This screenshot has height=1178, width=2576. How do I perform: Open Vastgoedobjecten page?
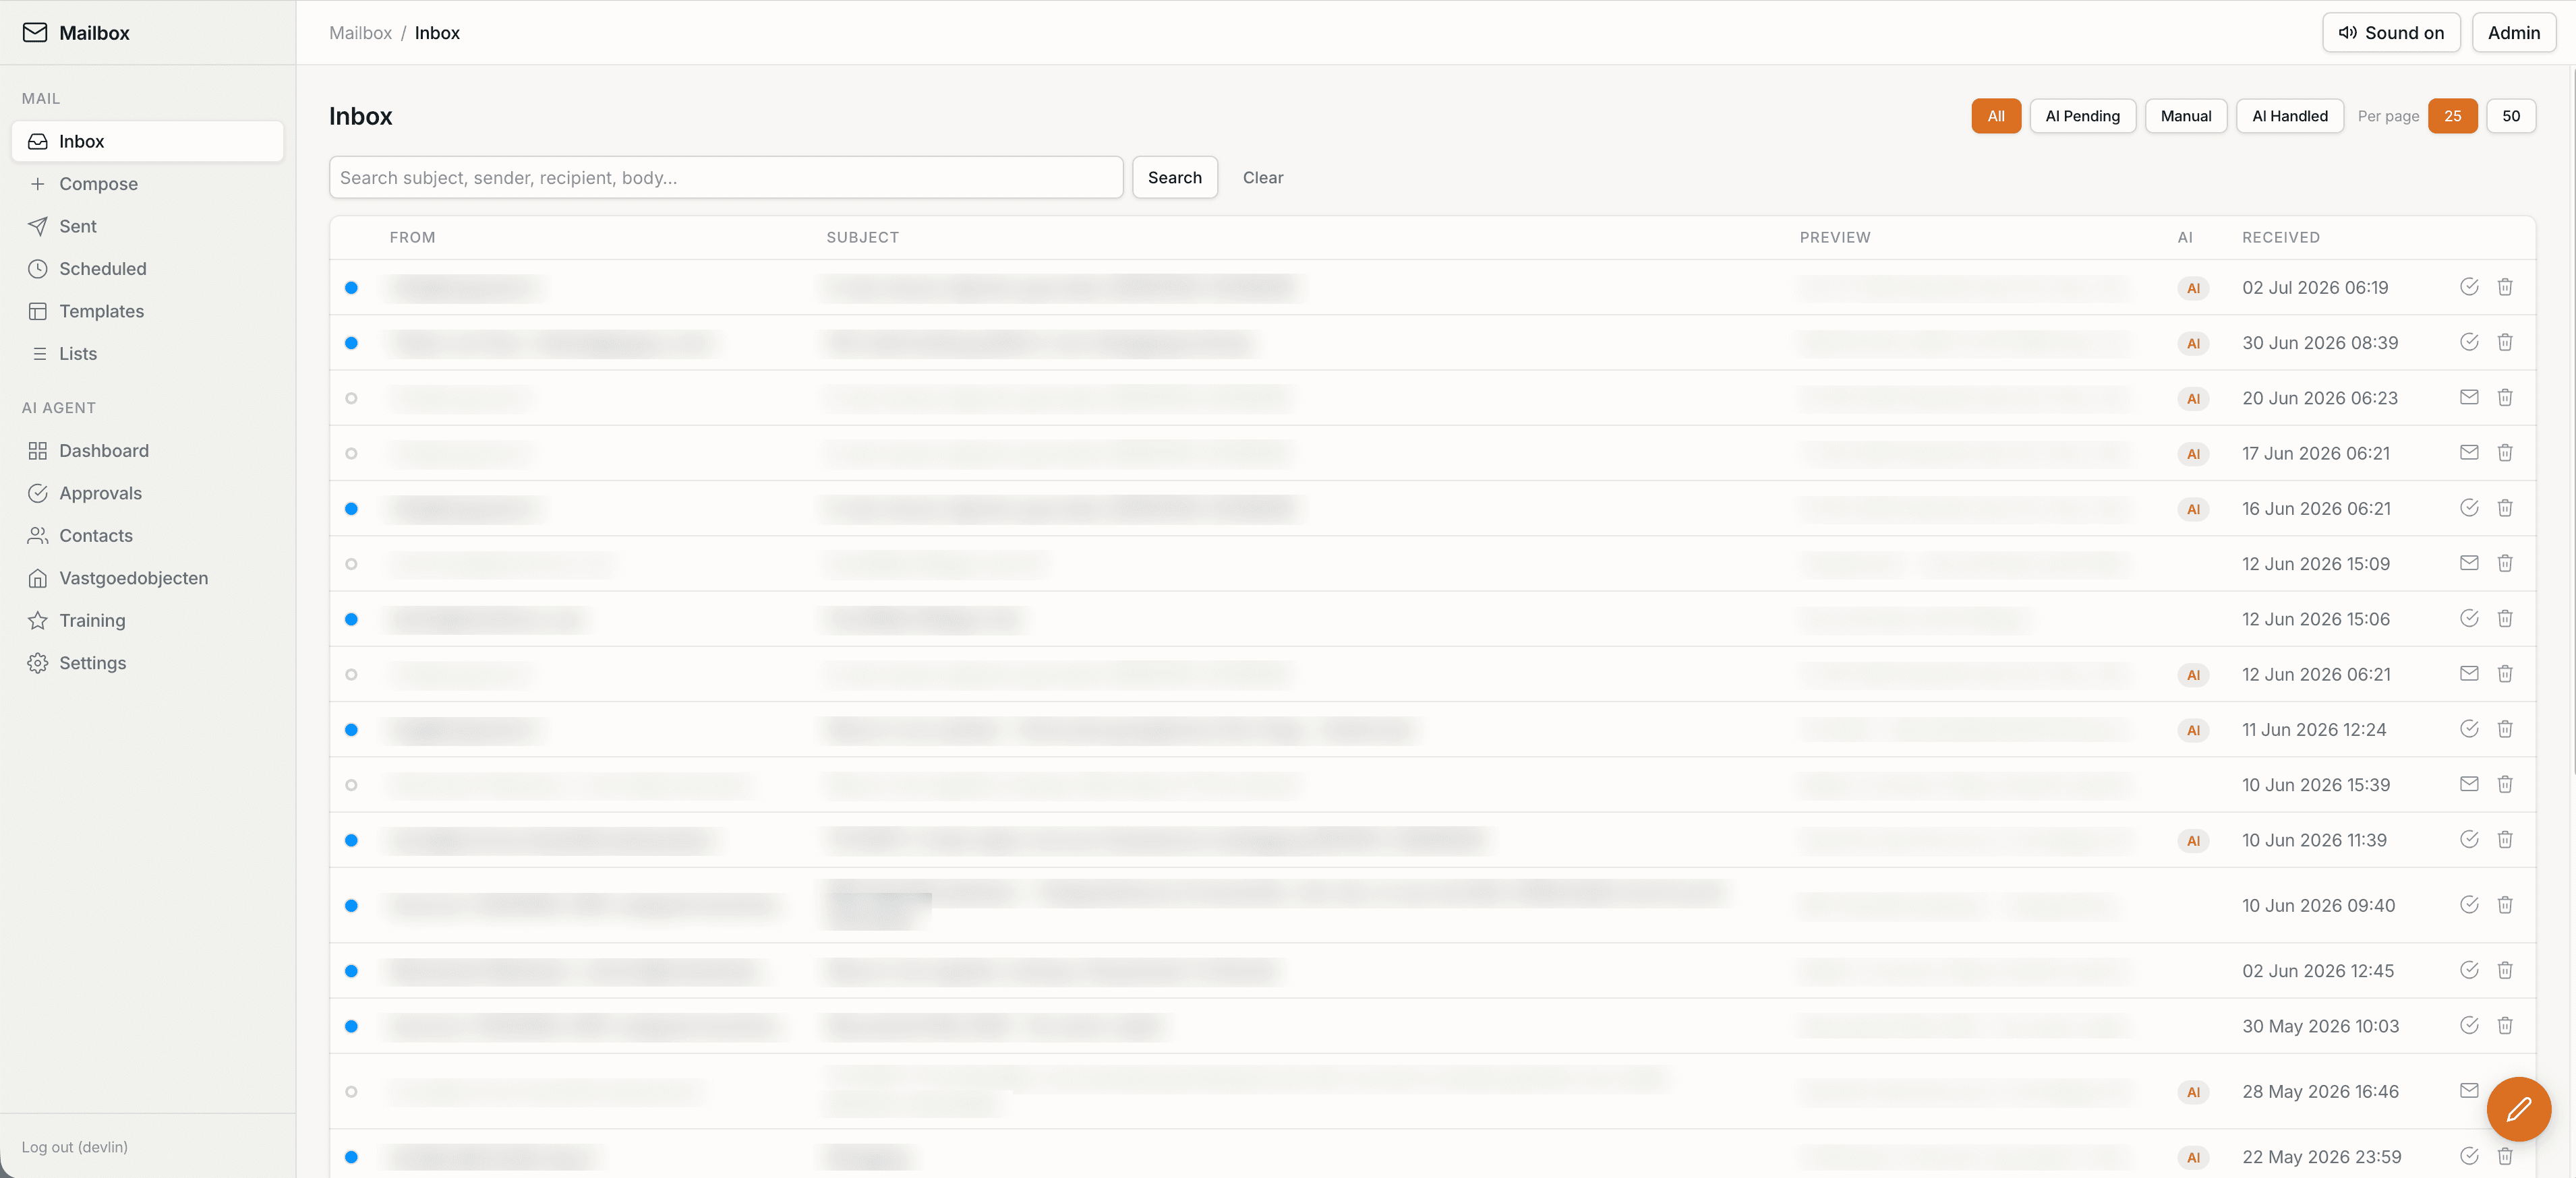tap(147, 578)
